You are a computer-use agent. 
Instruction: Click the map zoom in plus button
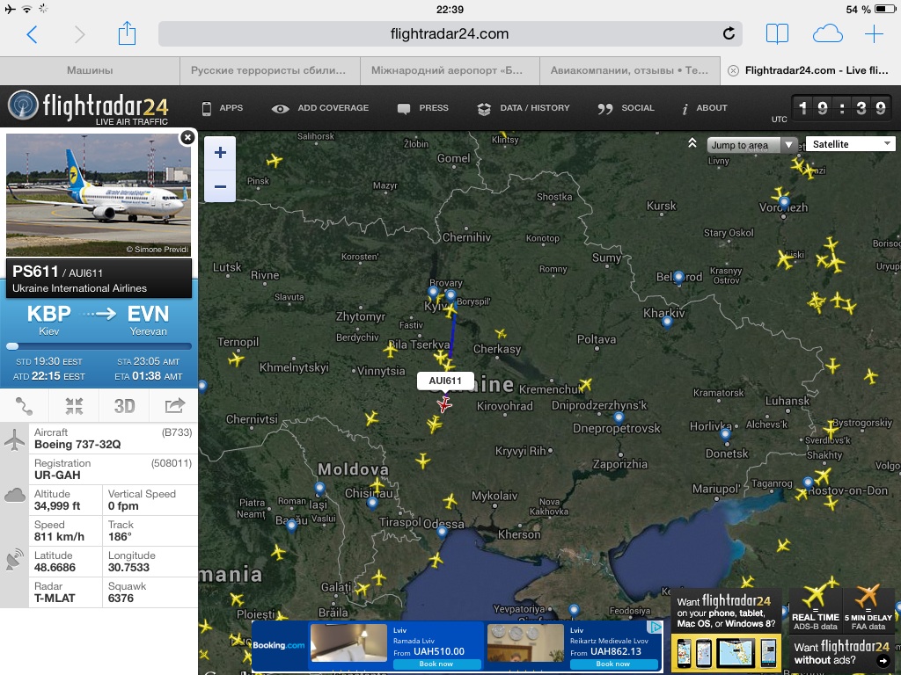(x=220, y=153)
